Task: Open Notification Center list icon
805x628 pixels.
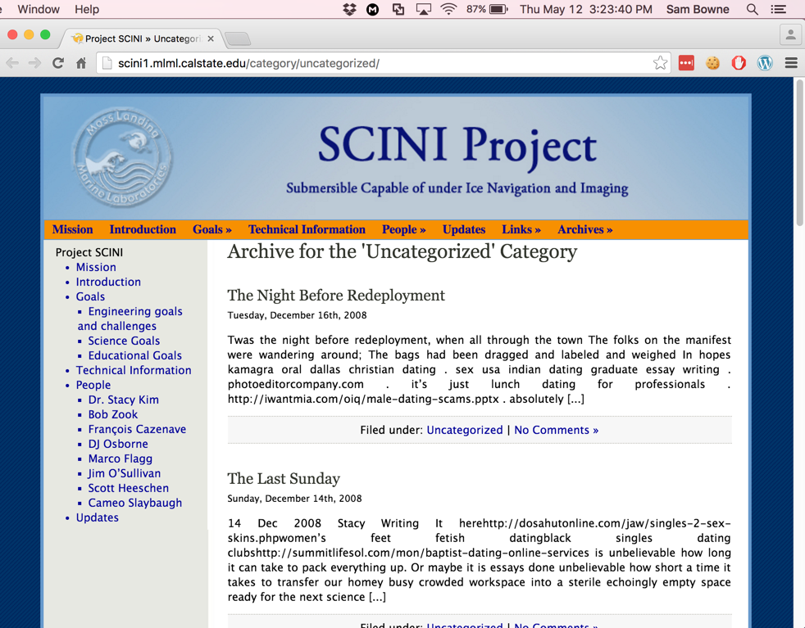Action: [x=778, y=9]
